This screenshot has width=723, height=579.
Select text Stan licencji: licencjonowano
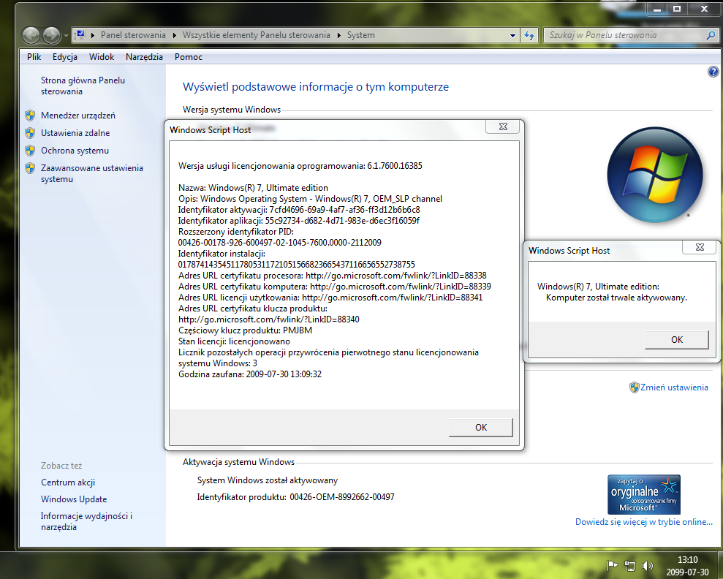234,341
